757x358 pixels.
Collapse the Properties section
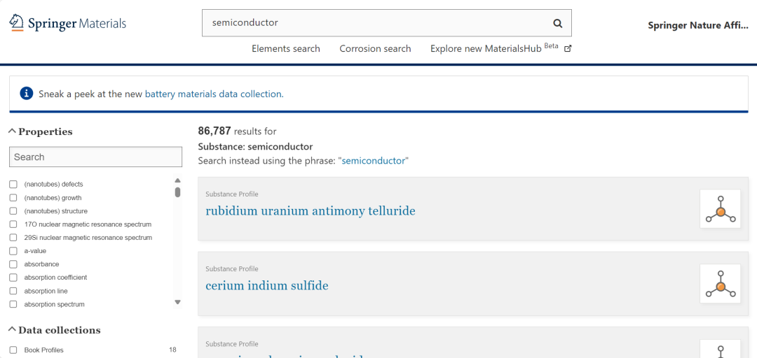click(x=13, y=131)
